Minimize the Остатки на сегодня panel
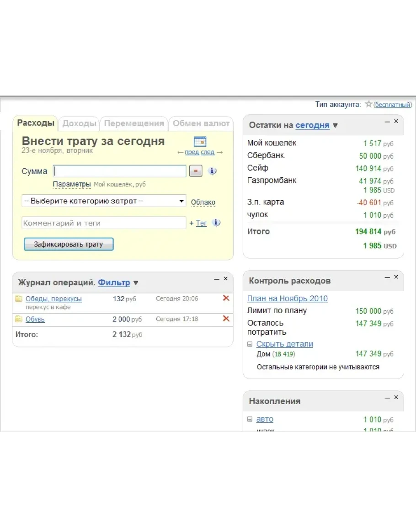The image size is (416, 528). point(387,122)
